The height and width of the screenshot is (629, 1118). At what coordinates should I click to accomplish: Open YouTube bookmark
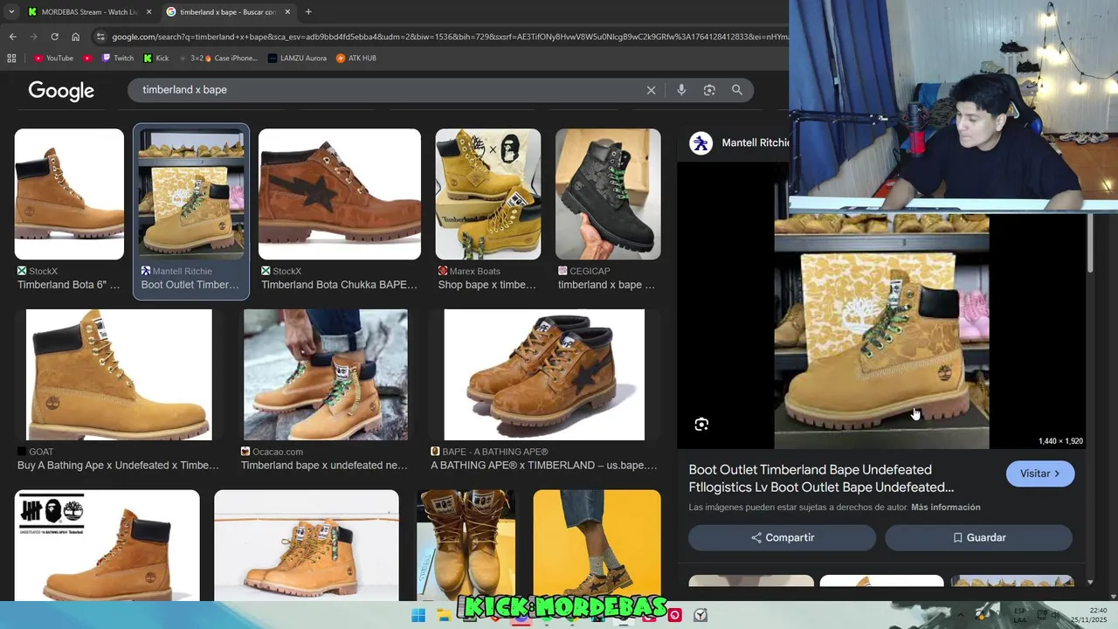[53, 59]
